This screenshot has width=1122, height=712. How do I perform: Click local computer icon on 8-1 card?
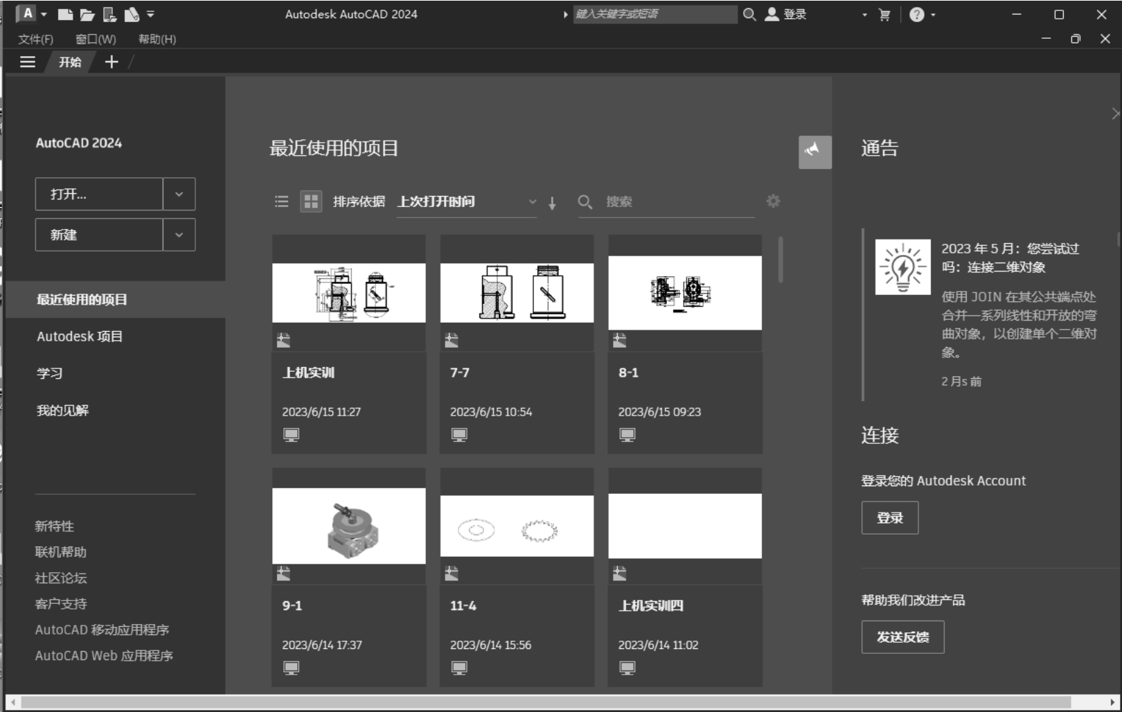(627, 435)
